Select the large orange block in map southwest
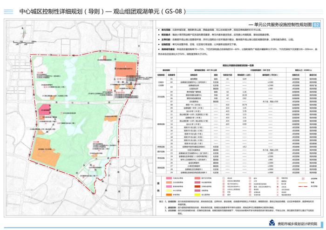326x230 pixels. pyautogui.click(x=46, y=151)
